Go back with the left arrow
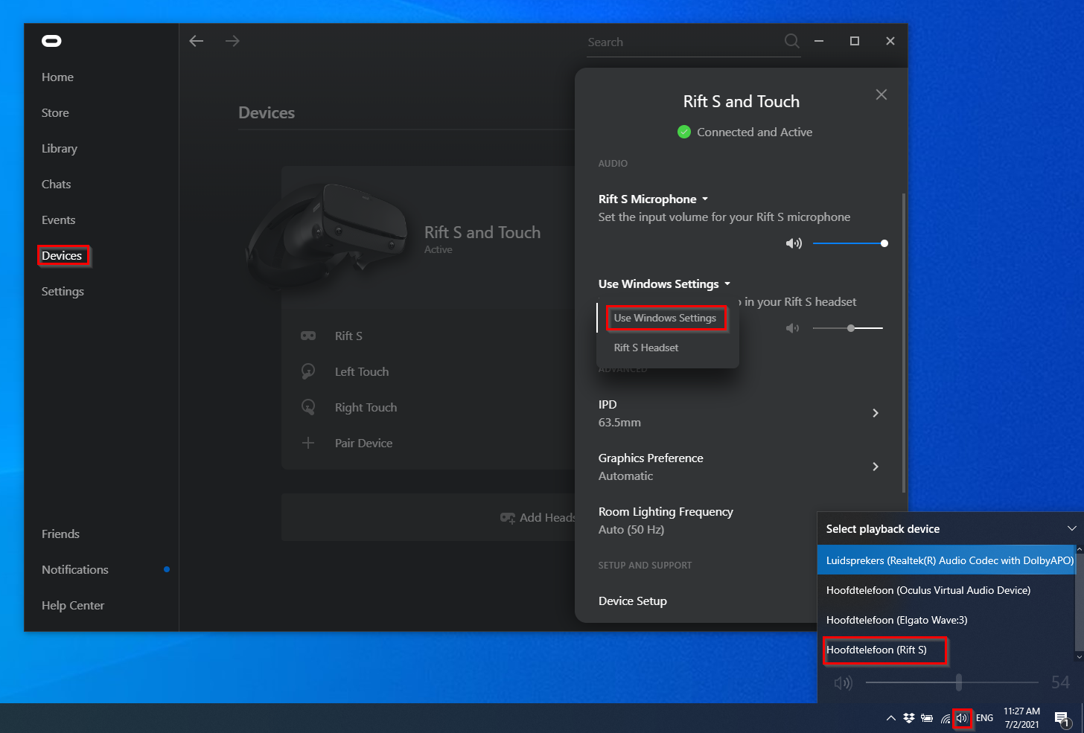Viewport: 1084px width, 733px height. tap(197, 41)
